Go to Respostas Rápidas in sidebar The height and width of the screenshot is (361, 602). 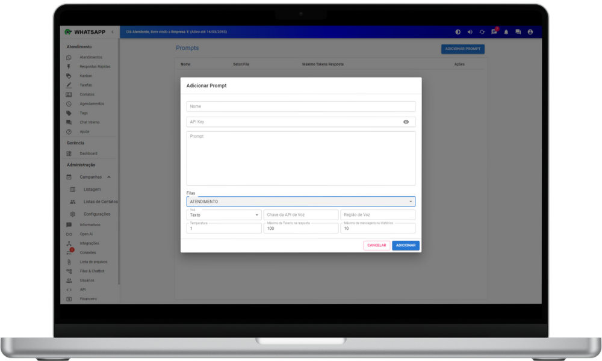point(95,66)
